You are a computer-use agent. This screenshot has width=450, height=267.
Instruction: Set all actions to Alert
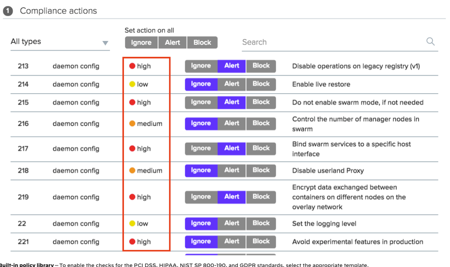(173, 43)
